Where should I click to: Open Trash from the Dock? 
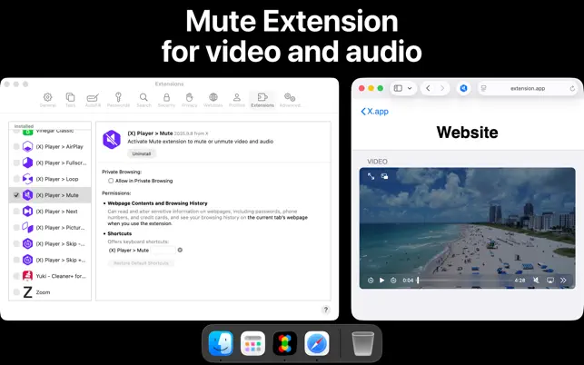pos(362,343)
